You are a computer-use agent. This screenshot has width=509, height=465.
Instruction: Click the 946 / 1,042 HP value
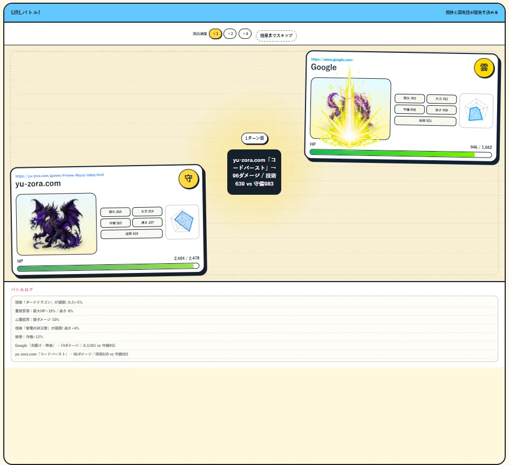tap(481, 147)
